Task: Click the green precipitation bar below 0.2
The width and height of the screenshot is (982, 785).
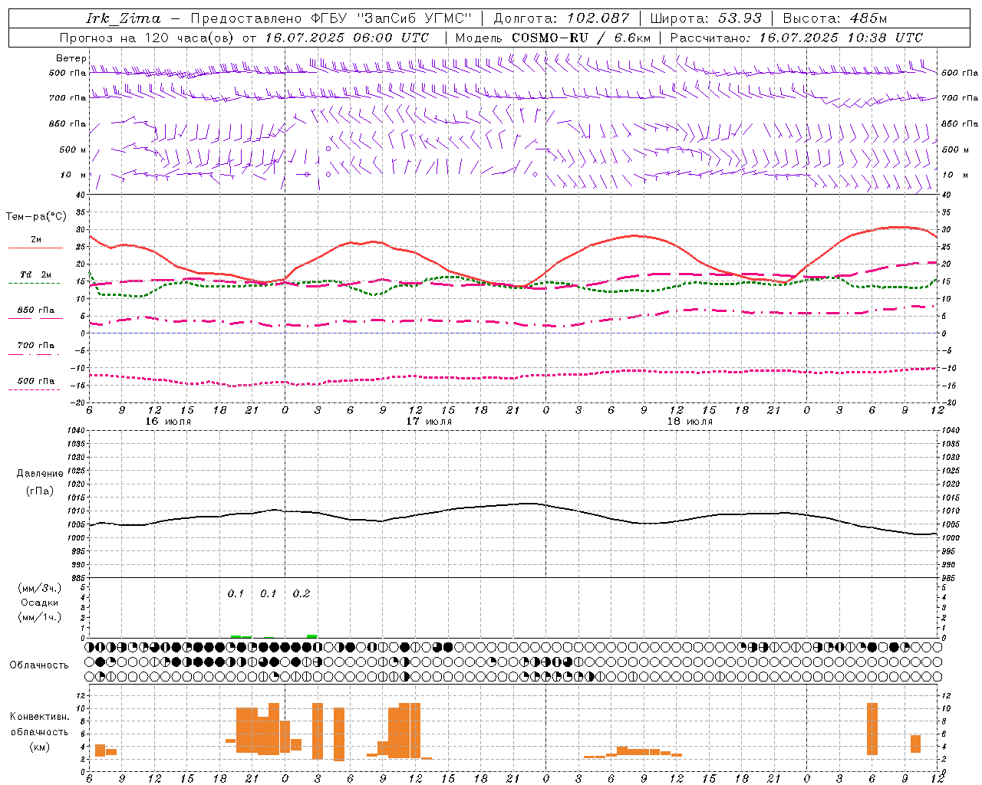Action: tap(311, 636)
